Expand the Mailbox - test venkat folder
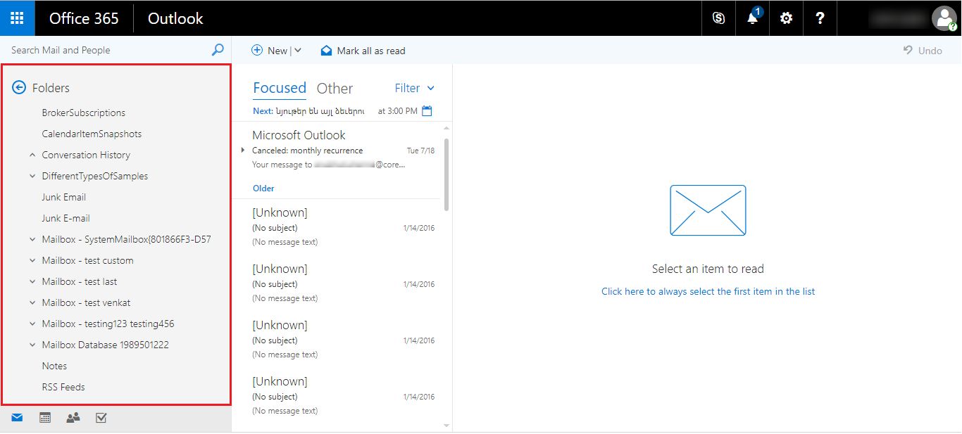 pyautogui.click(x=32, y=302)
